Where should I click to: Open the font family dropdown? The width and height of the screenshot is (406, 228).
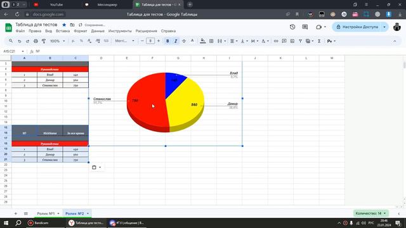125,41
